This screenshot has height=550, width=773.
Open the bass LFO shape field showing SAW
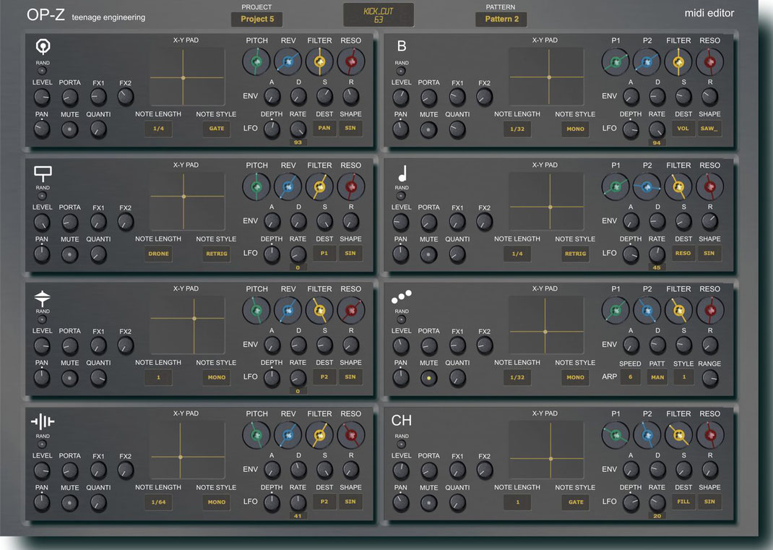709,129
